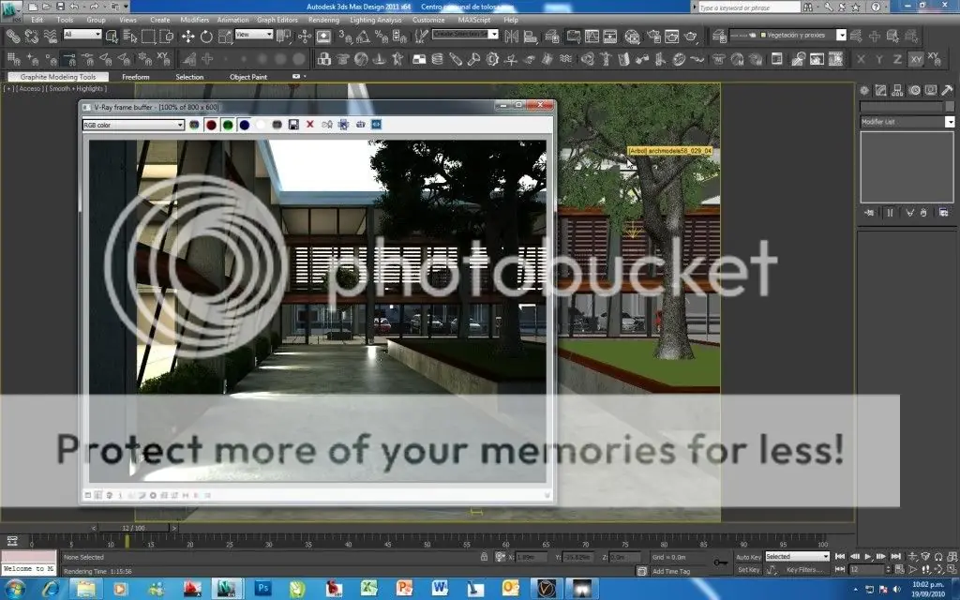Image resolution: width=960 pixels, height=600 pixels.
Task: Toggle blue channel in V-Ray frame buffer
Action: [x=244, y=124]
